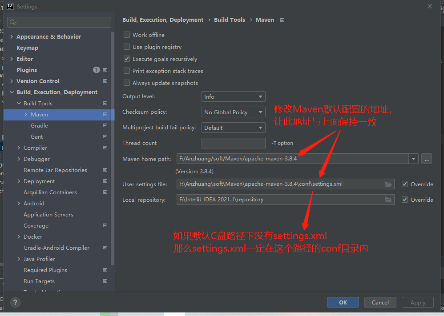Click the OK button
The height and width of the screenshot is (316, 444).
(x=343, y=302)
